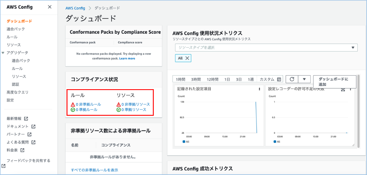Click the calendar icon beside カスタム
367x175 pixels.
click(279, 79)
